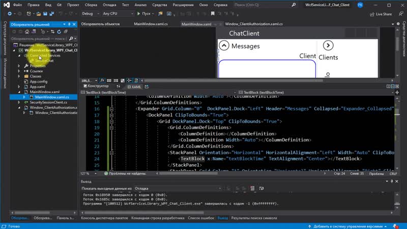Select App.config in Solution Explorer

[x=39, y=81]
